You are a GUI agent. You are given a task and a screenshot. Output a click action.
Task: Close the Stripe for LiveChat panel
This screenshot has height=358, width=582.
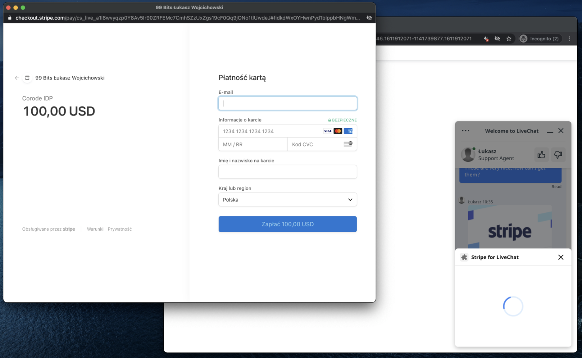click(x=561, y=257)
